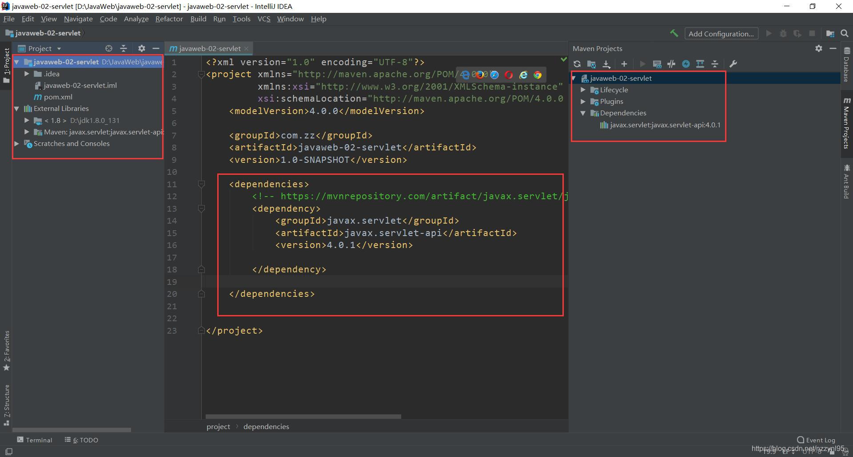Click the Run with Coverage icon

point(797,33)
